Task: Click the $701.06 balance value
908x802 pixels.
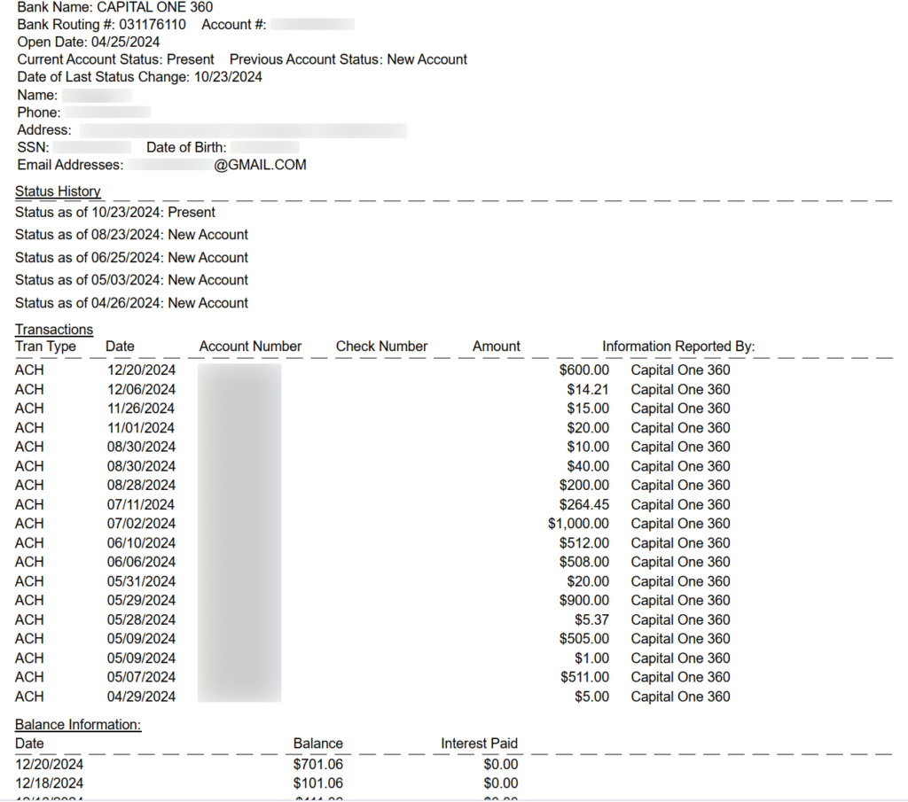Action: [x=318, y=765]
